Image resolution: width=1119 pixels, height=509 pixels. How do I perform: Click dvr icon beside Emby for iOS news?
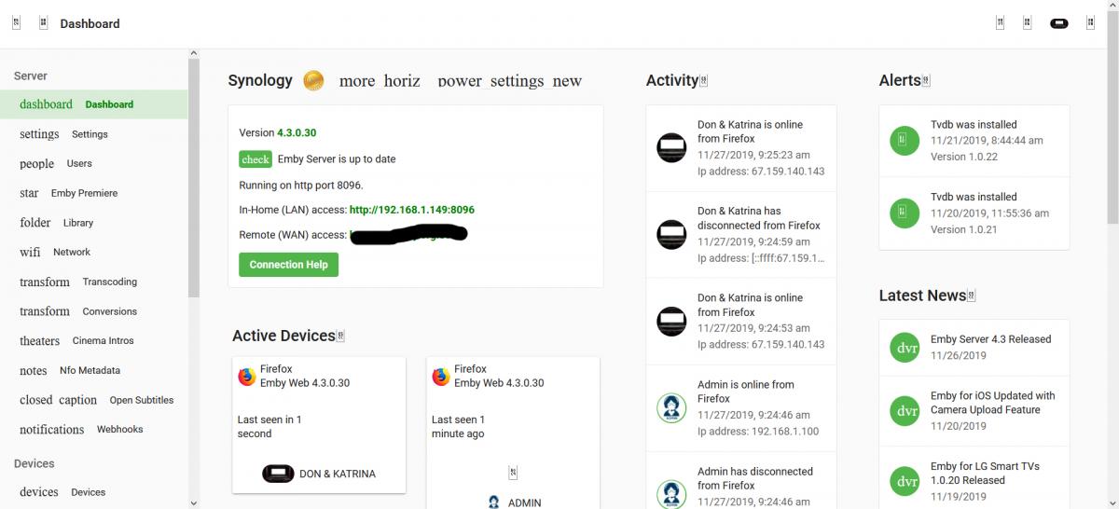(x=905, y=411)
